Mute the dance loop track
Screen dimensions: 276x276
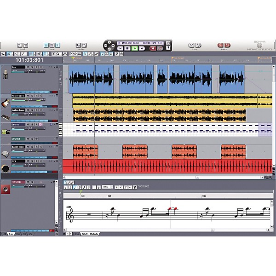point(28,147)
